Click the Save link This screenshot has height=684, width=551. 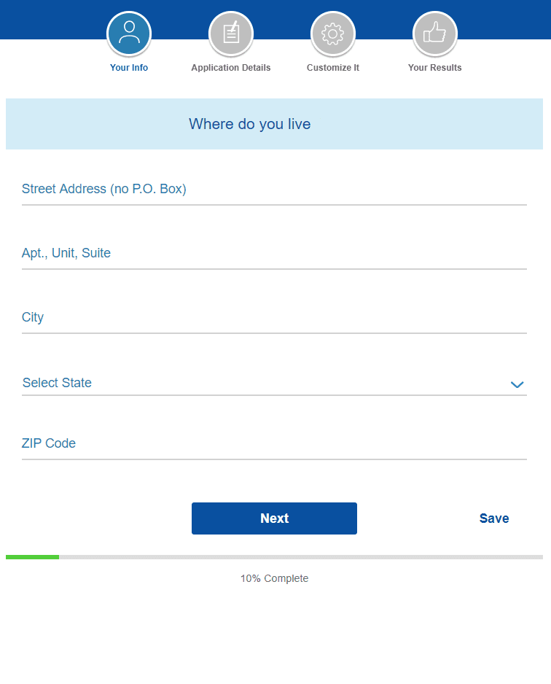tap(494, 518)
